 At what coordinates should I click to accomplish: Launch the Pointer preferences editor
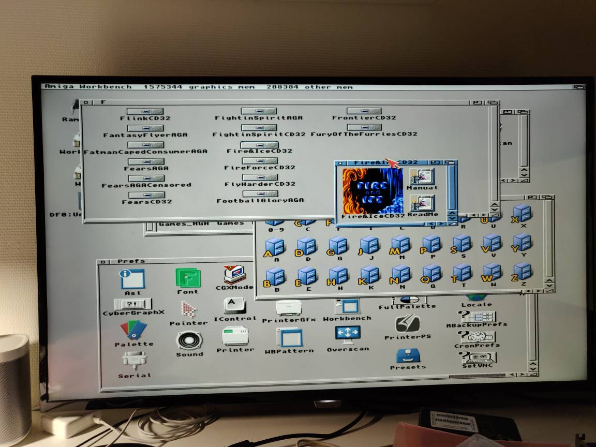[x=188, y=310]
